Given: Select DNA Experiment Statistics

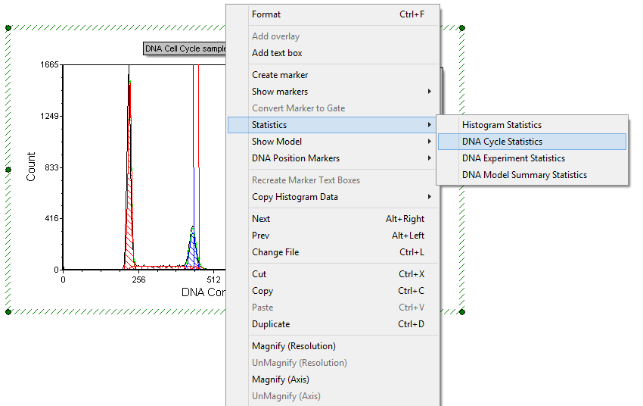Looking at the screenshot, I should coord(514,158).
